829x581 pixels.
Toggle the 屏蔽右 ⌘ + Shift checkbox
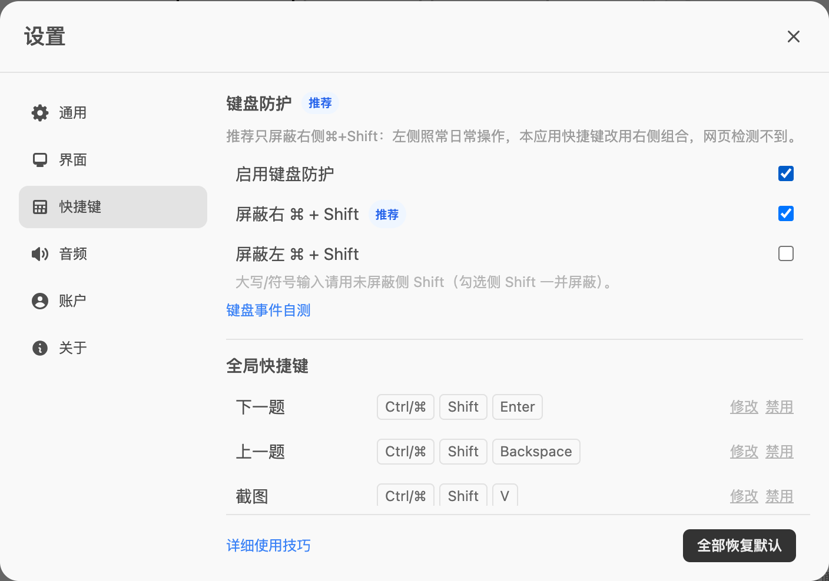(x=786, y=213)
